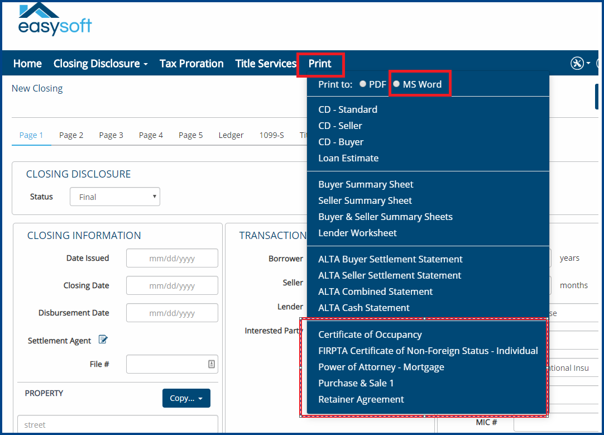The image size is (604, 435).
Task: Choose Power of Attorney - Mortgage
Action: [x=381, y=367]
